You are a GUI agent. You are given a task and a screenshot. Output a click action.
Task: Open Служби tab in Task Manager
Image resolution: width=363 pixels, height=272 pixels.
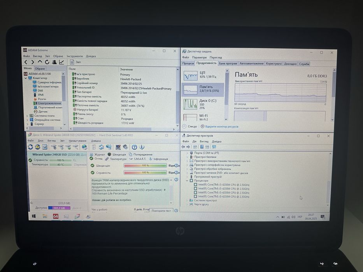tap(304, 64)
